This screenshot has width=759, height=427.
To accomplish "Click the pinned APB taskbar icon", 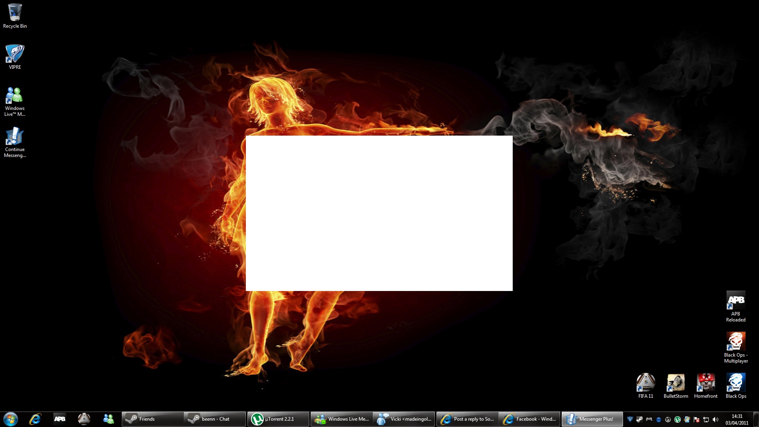I will tap(60, 419).
